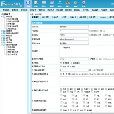Click the page icon beside 安全参数配置
The image size is (114, 114).
7,26
